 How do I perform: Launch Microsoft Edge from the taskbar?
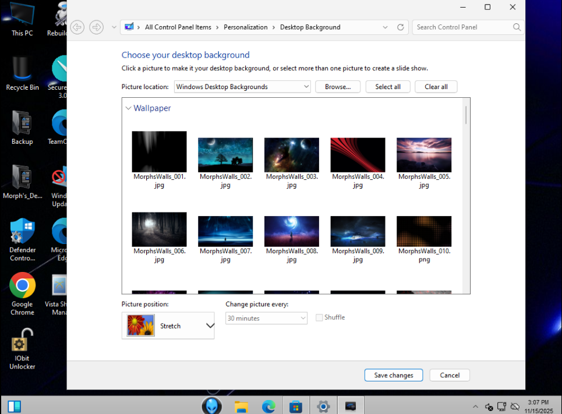point(268,406)
